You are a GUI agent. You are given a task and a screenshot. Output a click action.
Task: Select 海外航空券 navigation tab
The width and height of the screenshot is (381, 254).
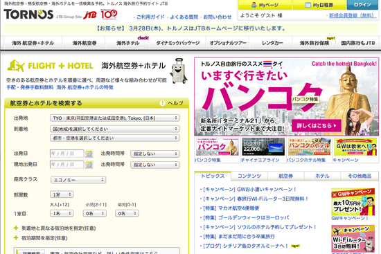pos(85,43)
